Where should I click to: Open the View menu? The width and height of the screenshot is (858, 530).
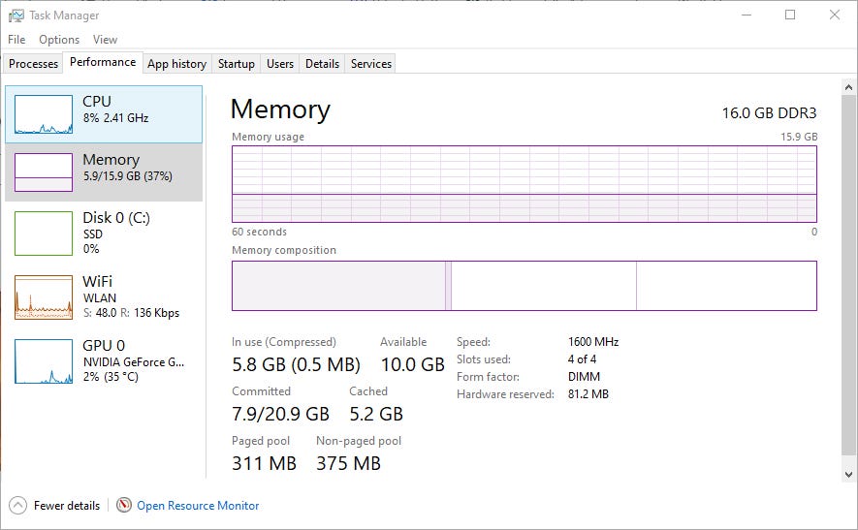105,40
